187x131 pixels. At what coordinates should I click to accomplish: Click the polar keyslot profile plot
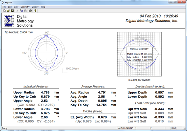47,53
